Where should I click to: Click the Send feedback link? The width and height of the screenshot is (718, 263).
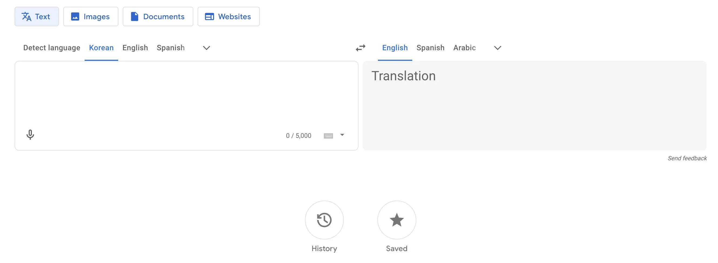(x=687, y=158)
